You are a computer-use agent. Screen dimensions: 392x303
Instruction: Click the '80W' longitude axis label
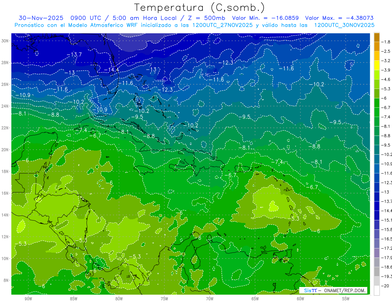[119, 299]
